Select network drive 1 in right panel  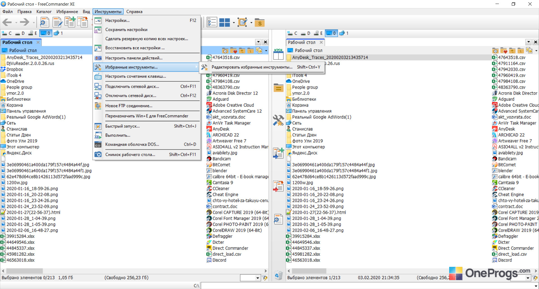[344, 33]
